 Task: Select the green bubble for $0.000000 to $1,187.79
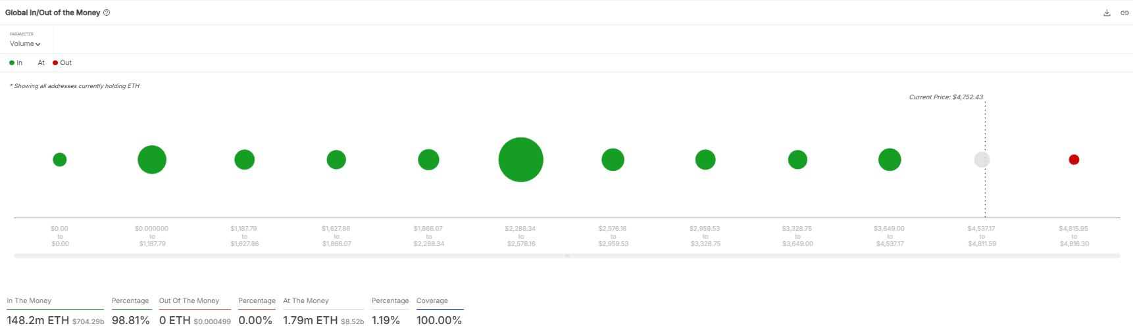point(152,160)
